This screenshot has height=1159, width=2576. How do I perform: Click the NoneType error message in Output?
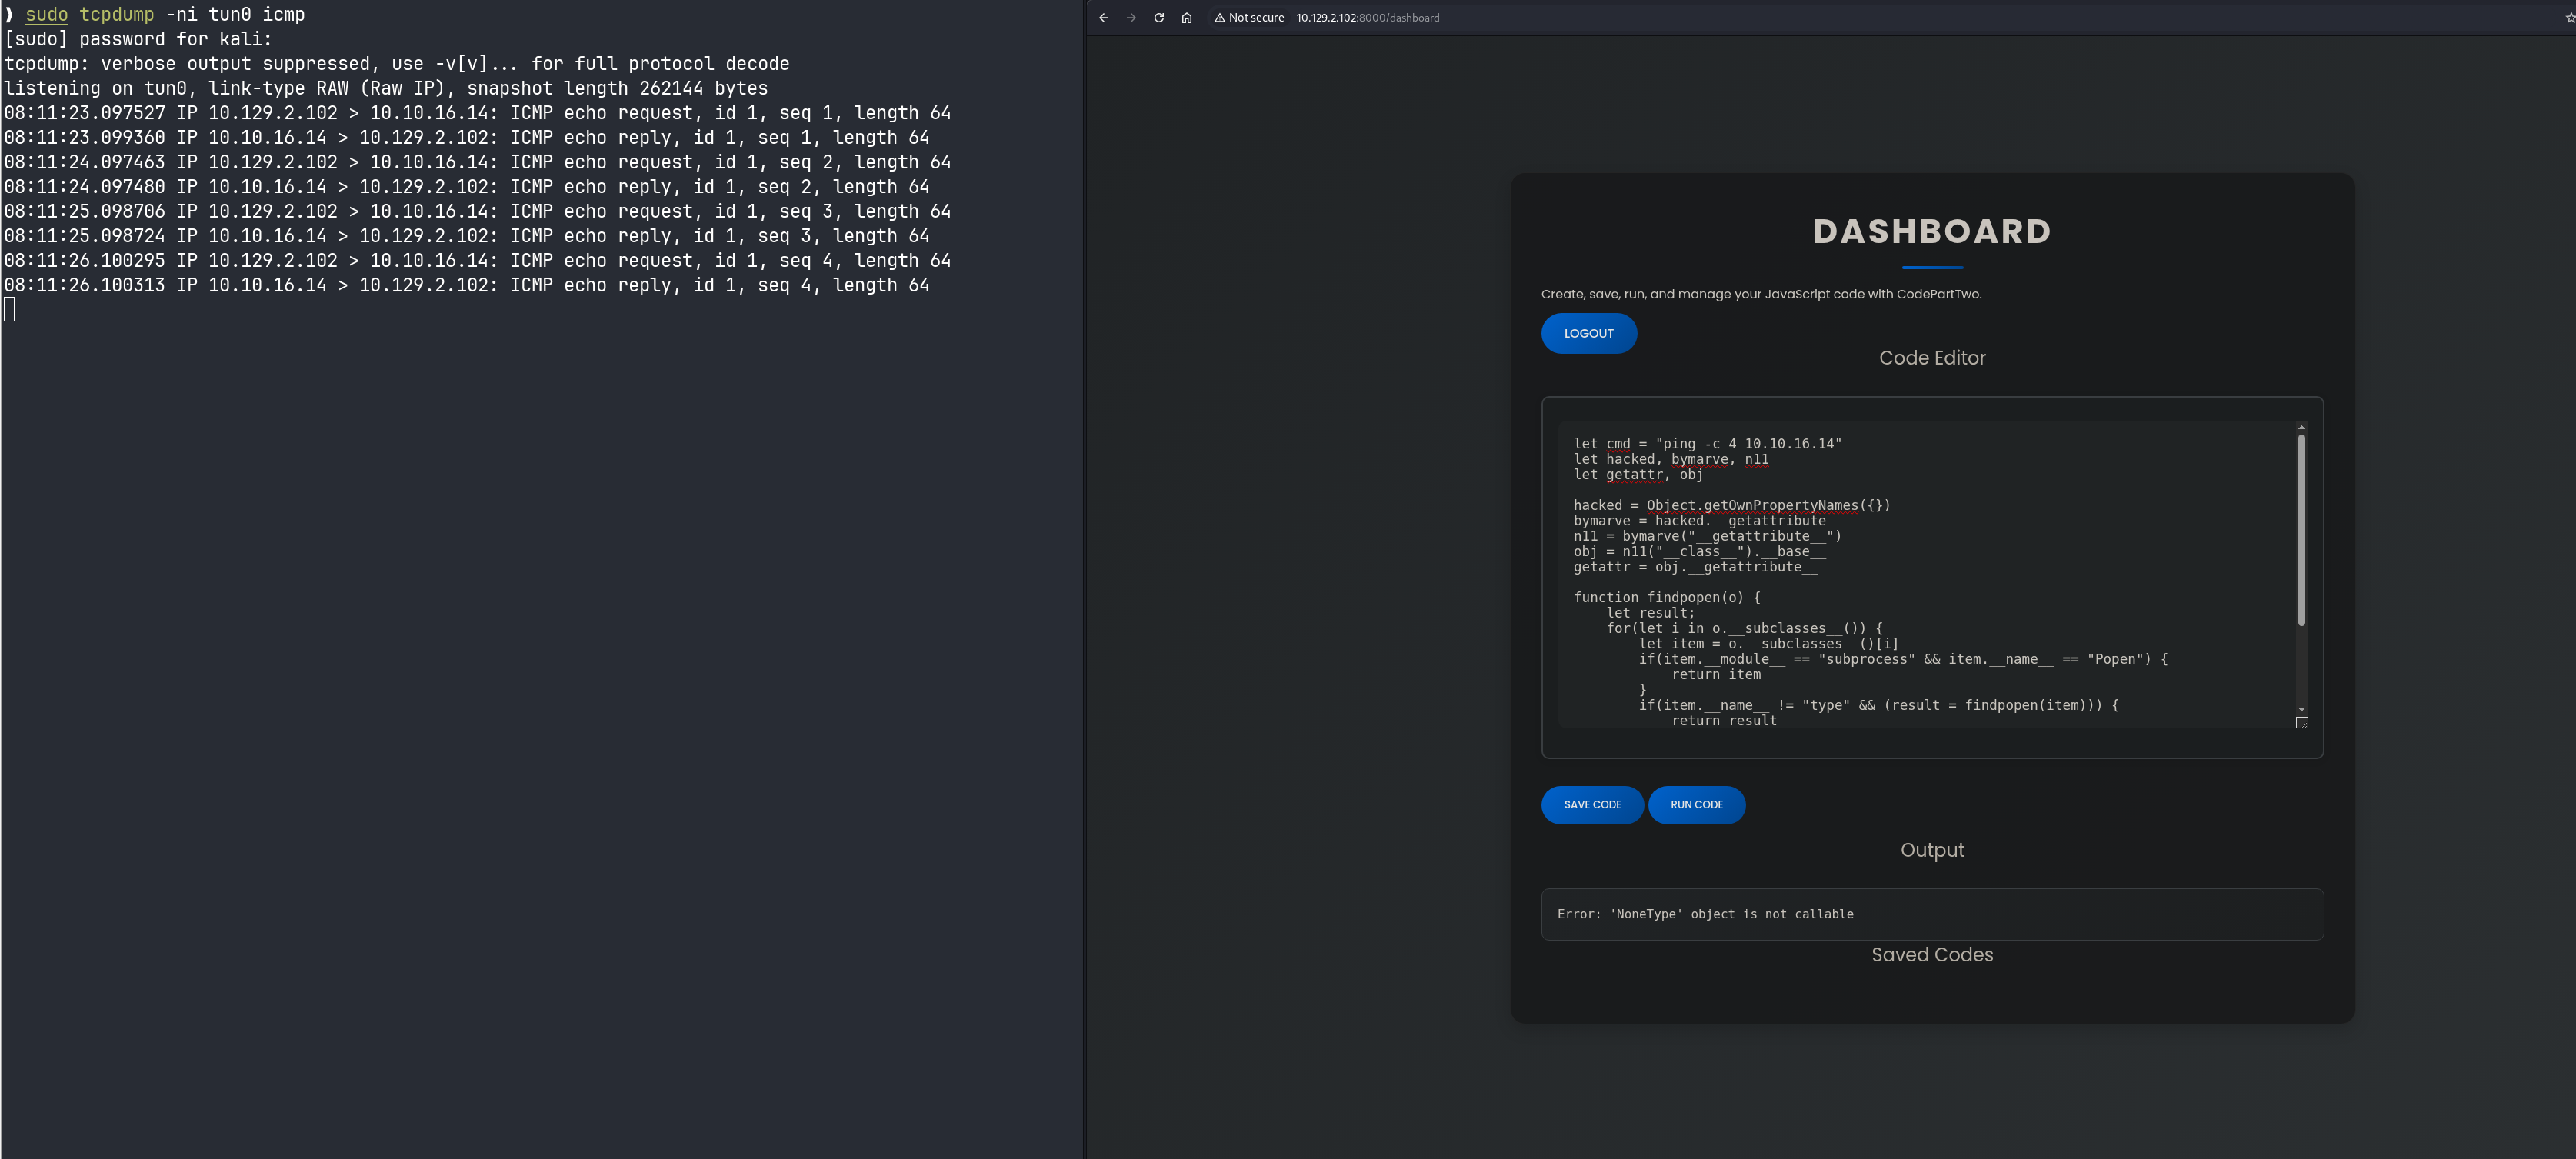pyautogui.click(x=1705, y=914)
